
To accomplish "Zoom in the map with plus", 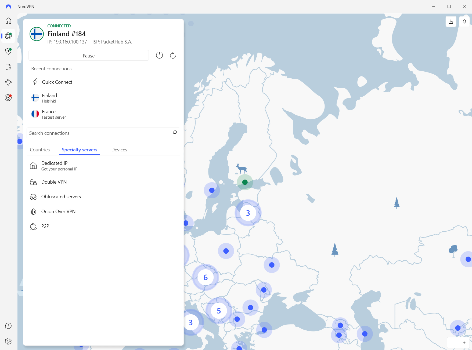I will click(464, 343).
